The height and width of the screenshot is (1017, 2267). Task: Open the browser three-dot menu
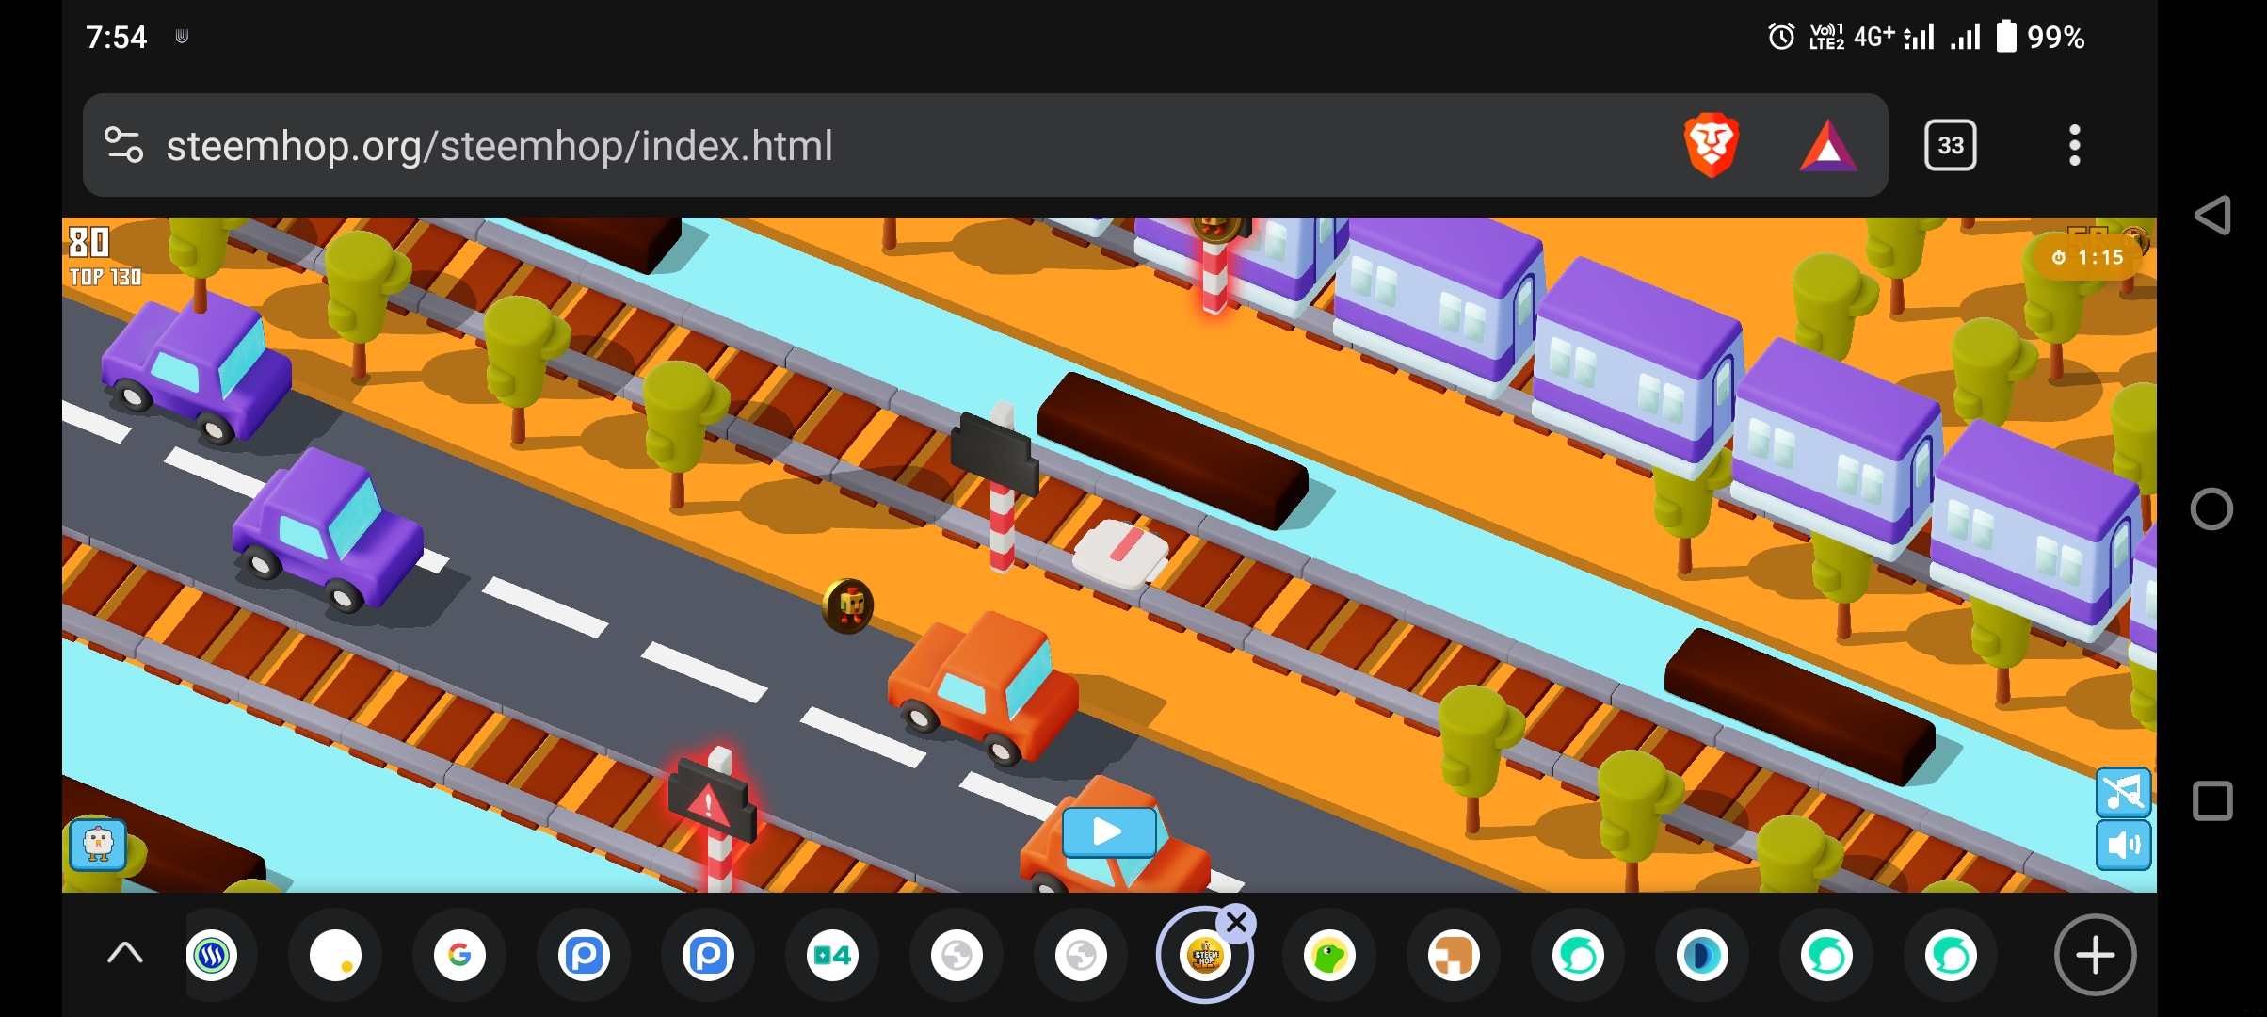coord(2074,145)
